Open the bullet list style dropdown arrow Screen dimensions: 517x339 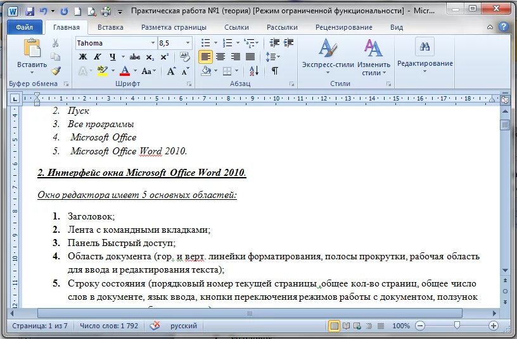(x=215, y=43)
